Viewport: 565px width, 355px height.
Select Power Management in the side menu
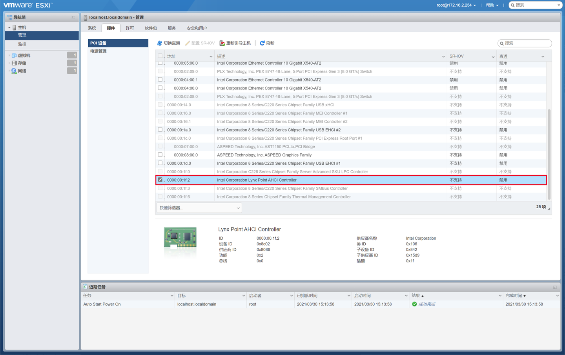tap(118, 51)
